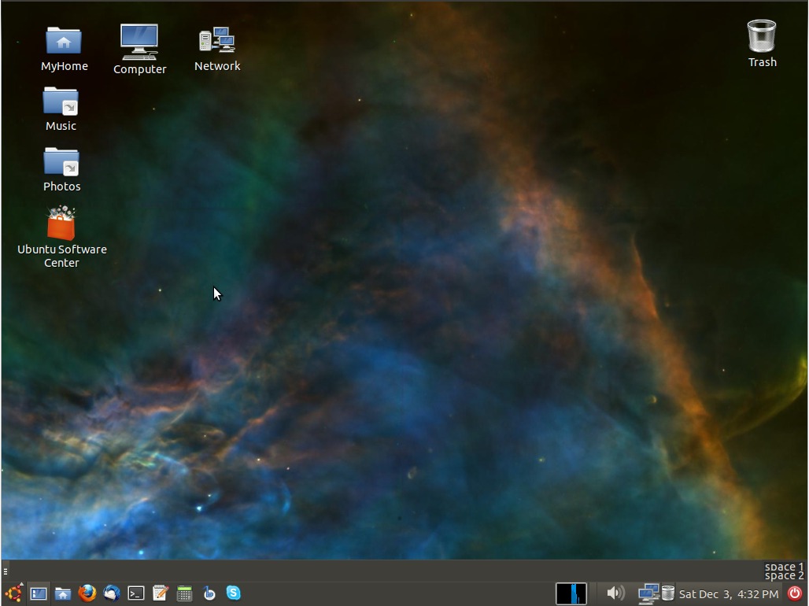
Task: Click the panel handle grip at left
Action: 6,571
